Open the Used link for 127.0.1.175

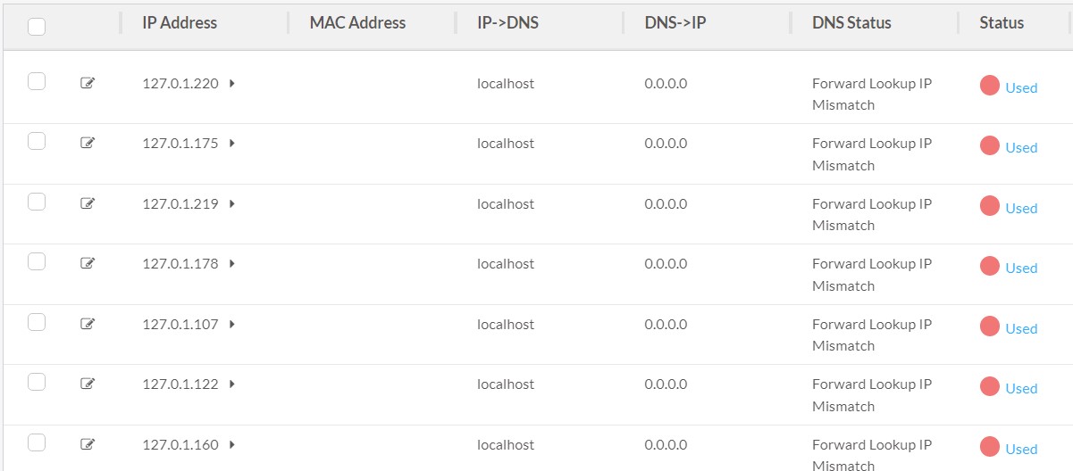click(1021, 148)
